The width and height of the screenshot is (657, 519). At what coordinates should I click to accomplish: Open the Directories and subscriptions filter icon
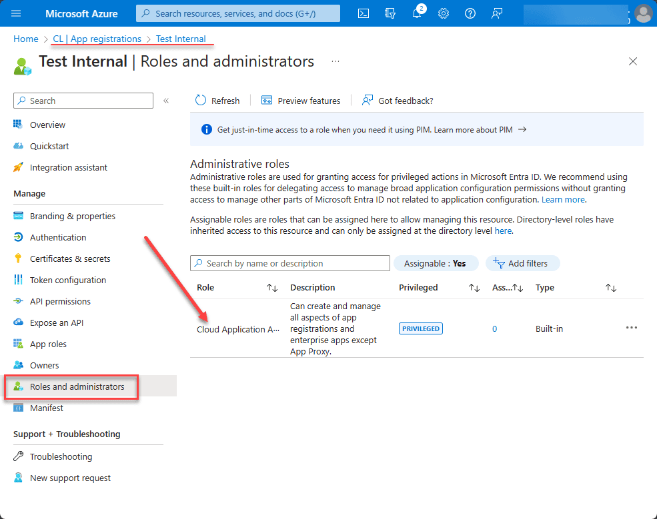(x=390, y=13)
